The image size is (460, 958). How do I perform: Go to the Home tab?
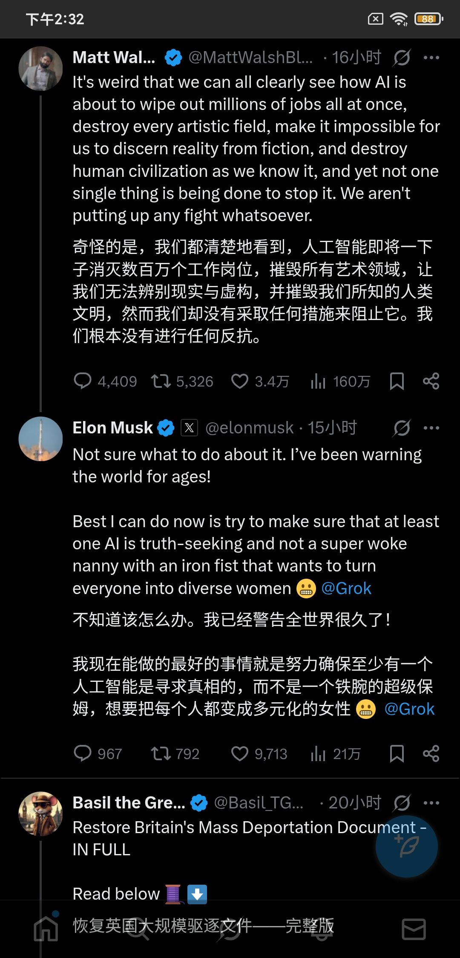[46, 928]
